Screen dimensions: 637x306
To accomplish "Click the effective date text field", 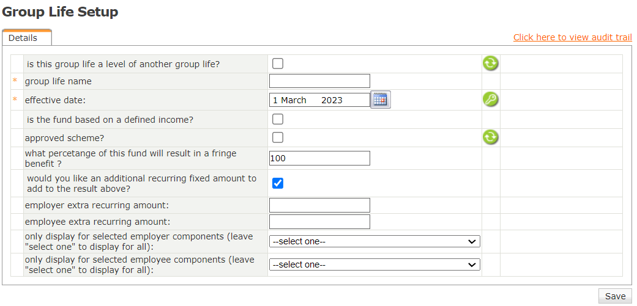I will pyautogui.click(x=318, y=100).
